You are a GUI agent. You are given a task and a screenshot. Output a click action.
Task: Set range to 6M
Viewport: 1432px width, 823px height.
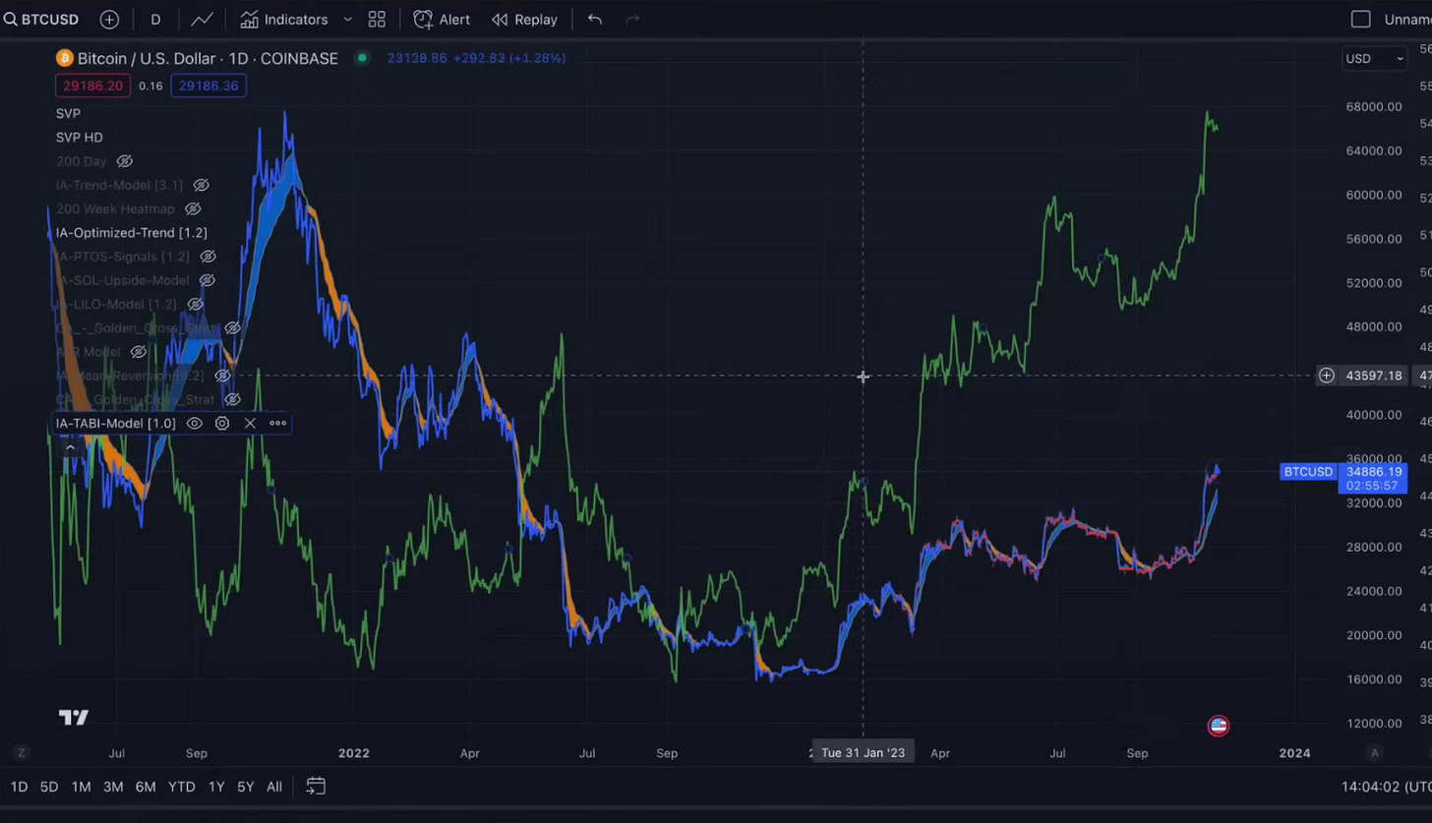click(x=146, y=787)
